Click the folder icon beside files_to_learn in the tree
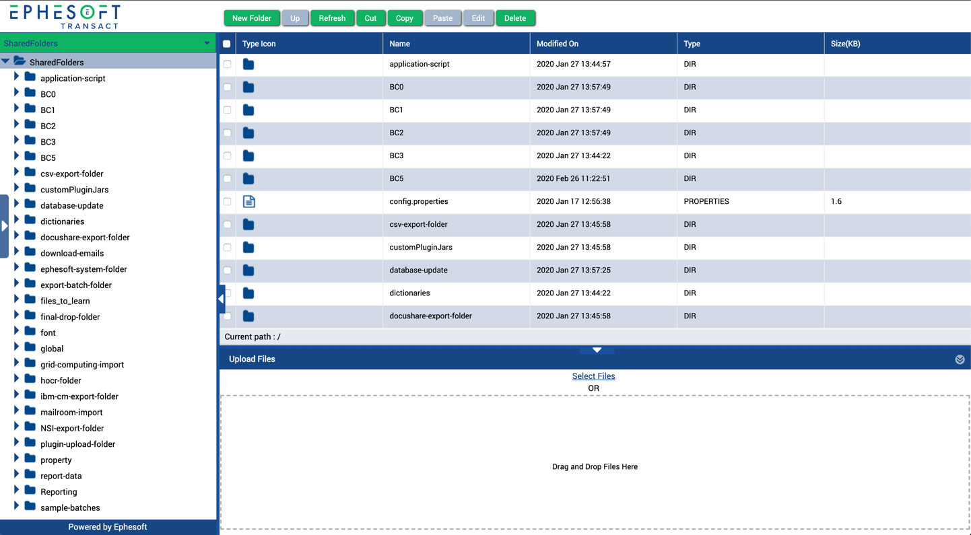Screen dimensions: 971x535 [x=30, y=300]
